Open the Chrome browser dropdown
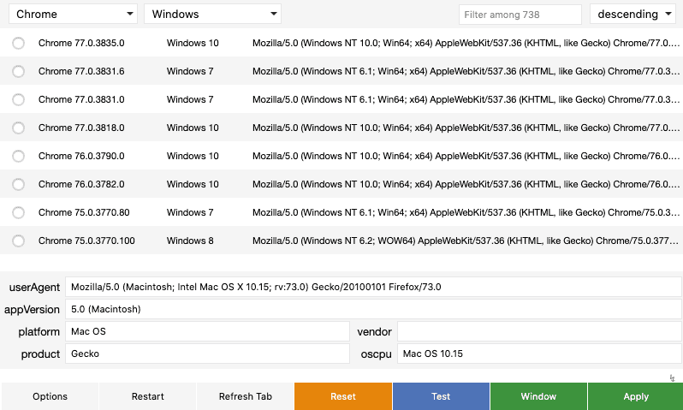This screenshot has height=410, width=683. (74, 14)
